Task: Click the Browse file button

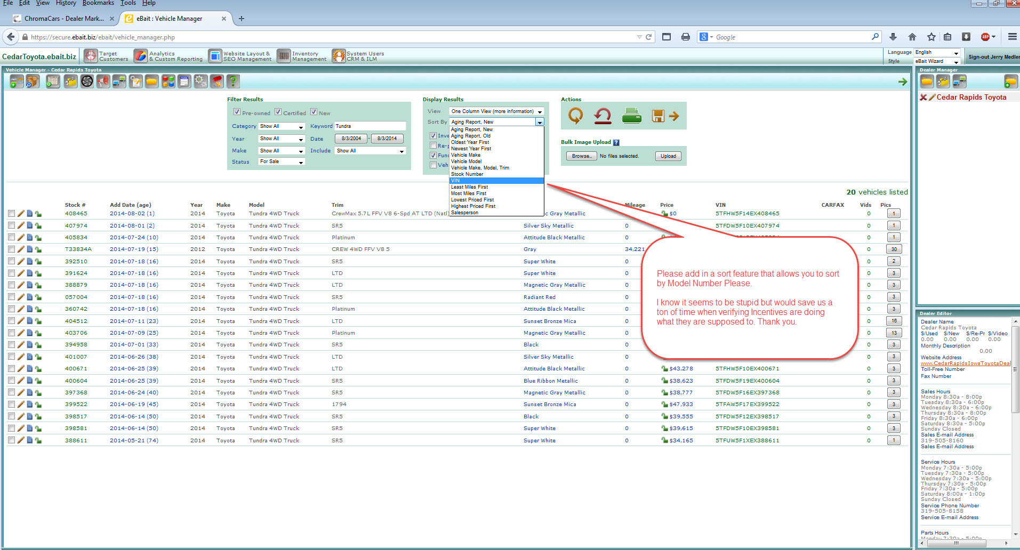Action: (x=581, y=156)
